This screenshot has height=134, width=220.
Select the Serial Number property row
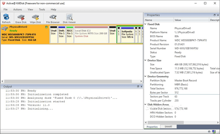coord(182,48)
